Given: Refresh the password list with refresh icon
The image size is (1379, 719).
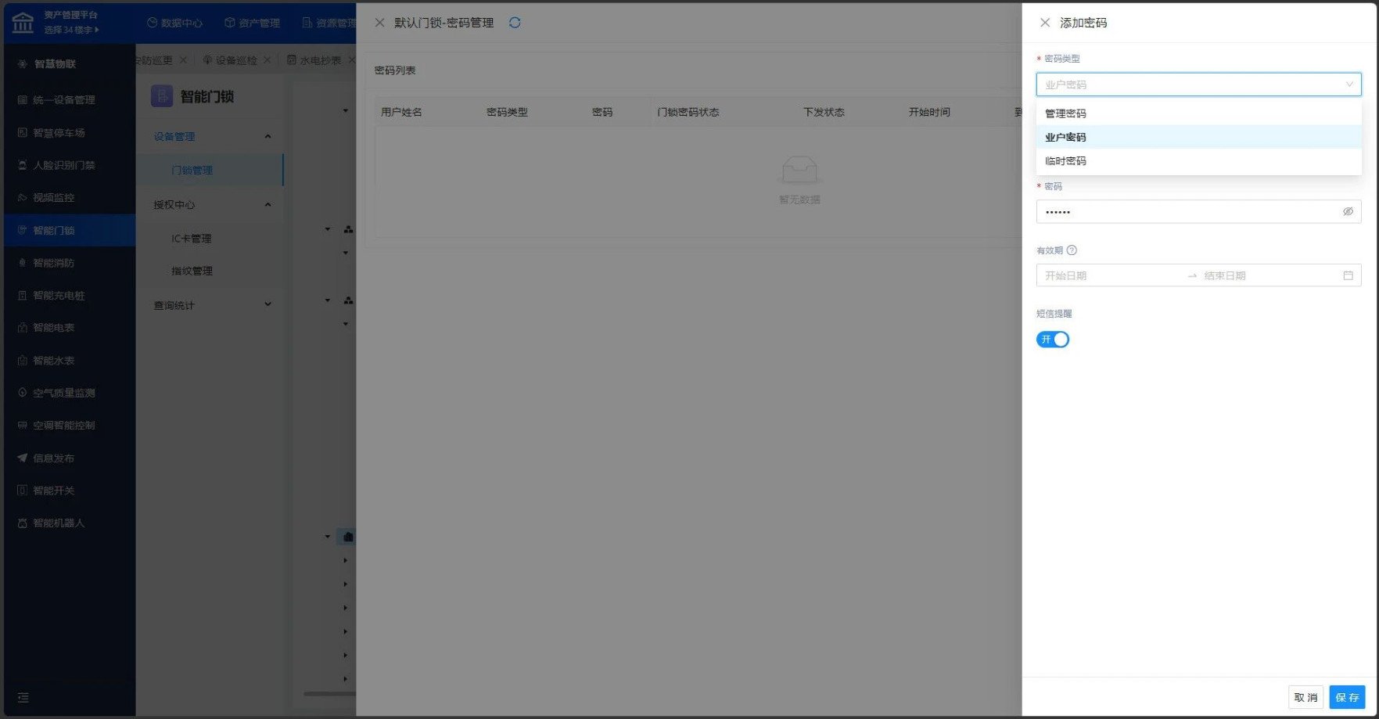Looking at the screenshot, I should click(515, 23).
